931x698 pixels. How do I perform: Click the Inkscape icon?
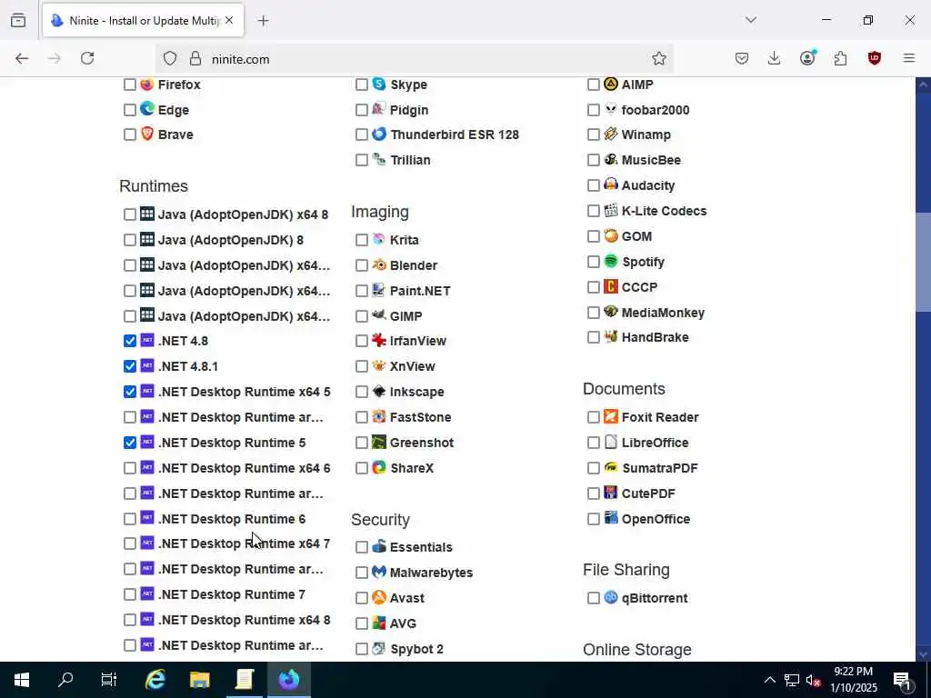tap(379, 391)
